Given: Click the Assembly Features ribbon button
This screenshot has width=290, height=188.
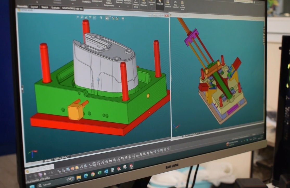Looking at the screenshot, I should pyautogui.click(x=119, y=2).
